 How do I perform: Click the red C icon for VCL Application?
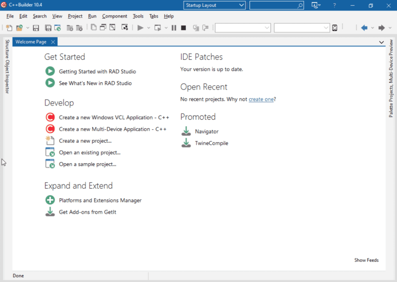(x=50, y=117)
